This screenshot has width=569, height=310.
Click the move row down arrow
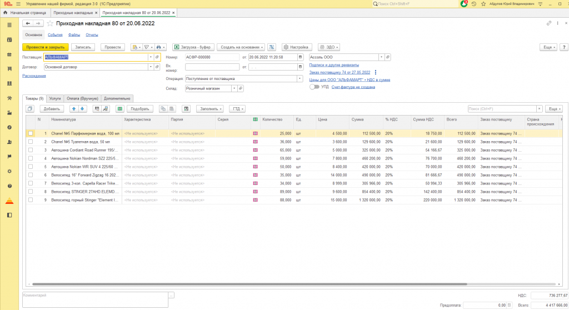tap(82, 108)
